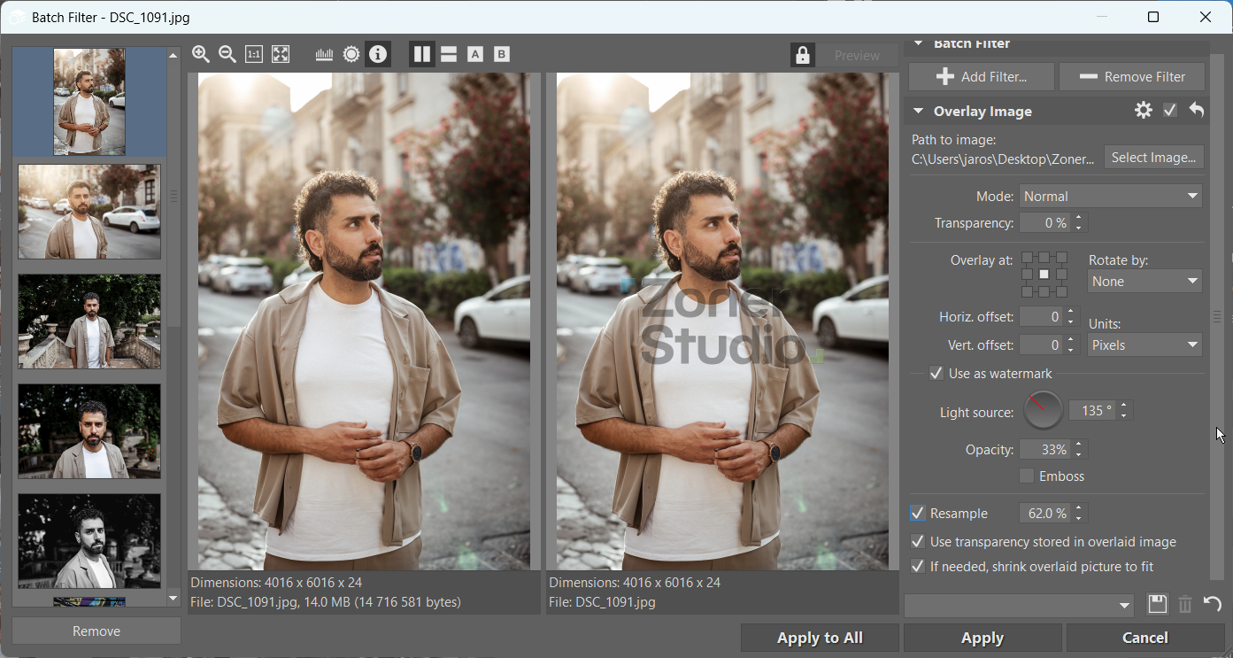Save the current preset with disk icon
Viewport: 1233px width, 658px height.
point(1157,605)
